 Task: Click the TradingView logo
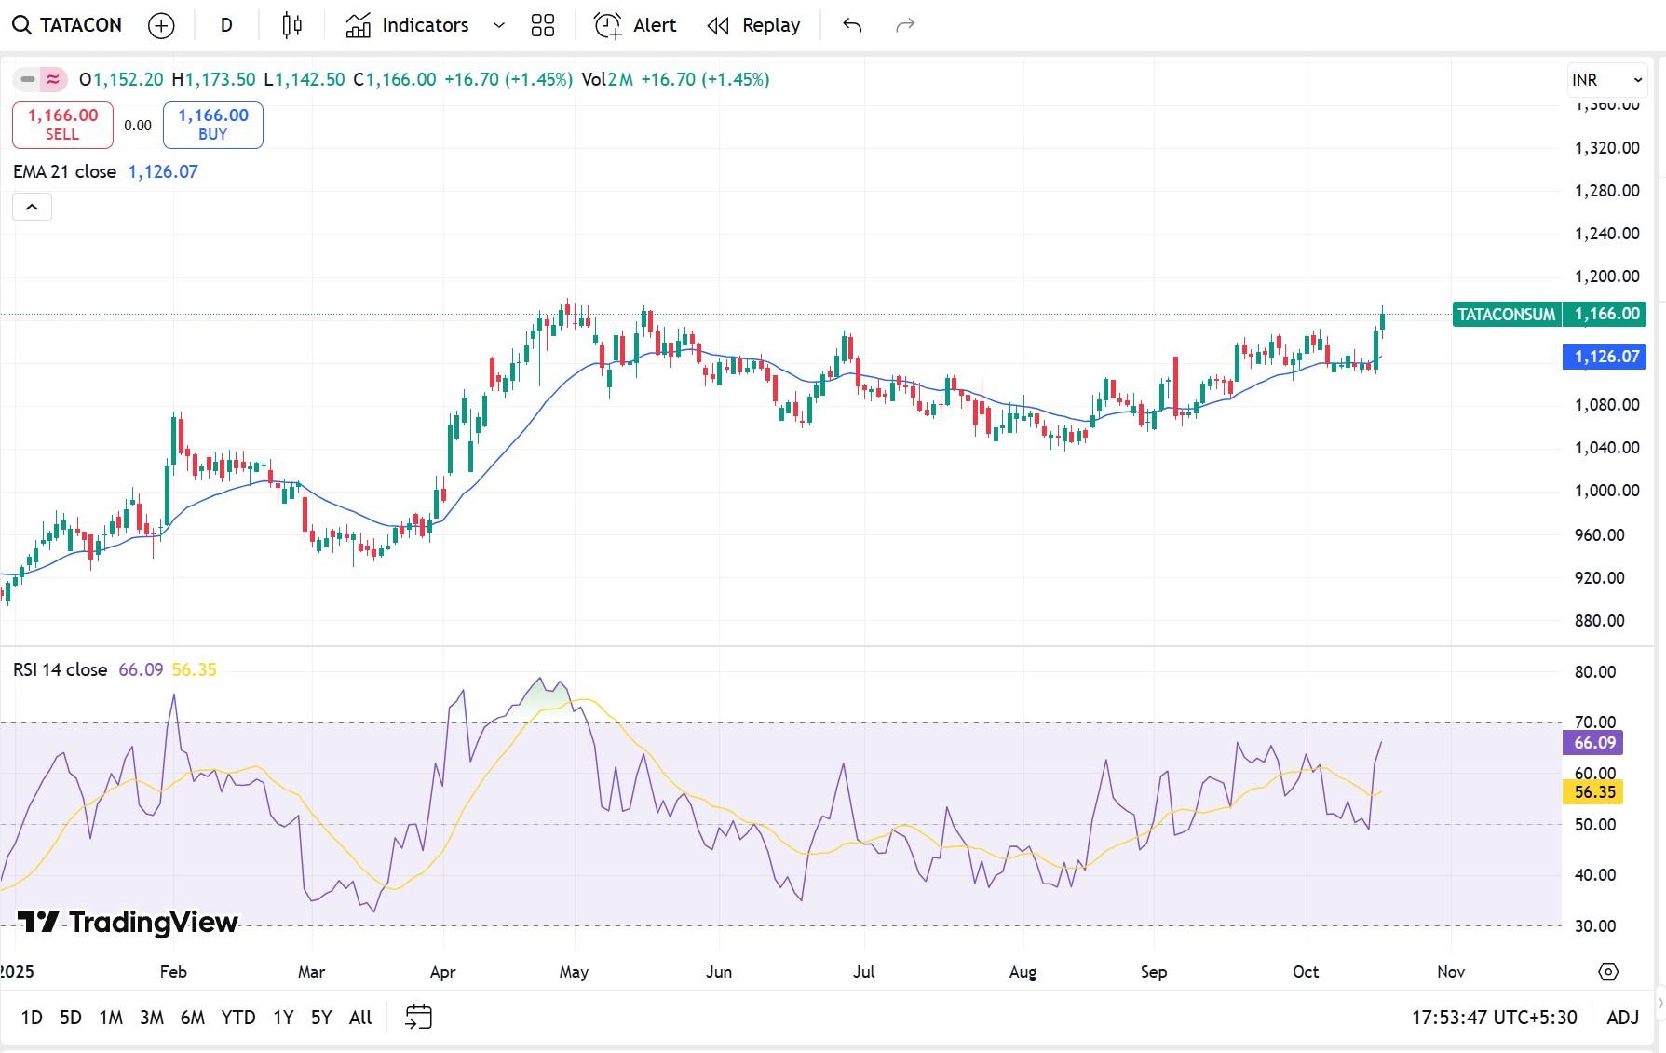(128, 923)
